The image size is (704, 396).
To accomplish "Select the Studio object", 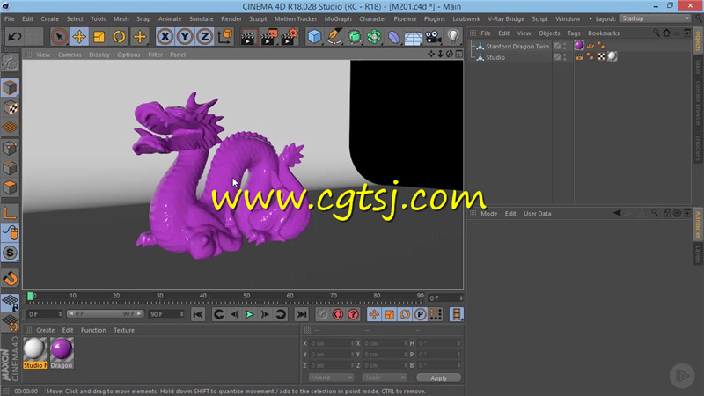I will point(495,57).
